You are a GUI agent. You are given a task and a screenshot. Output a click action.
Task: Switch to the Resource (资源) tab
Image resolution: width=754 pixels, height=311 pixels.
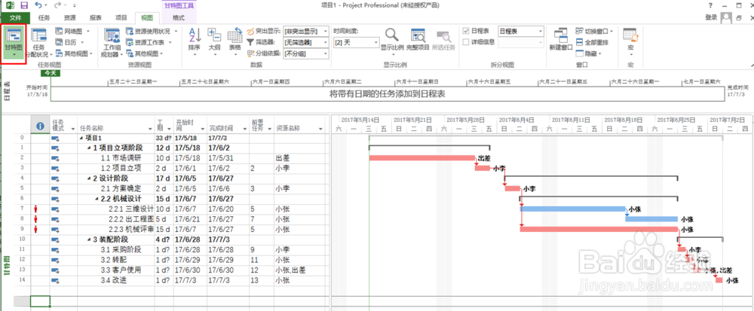click(x=69, y=18)
